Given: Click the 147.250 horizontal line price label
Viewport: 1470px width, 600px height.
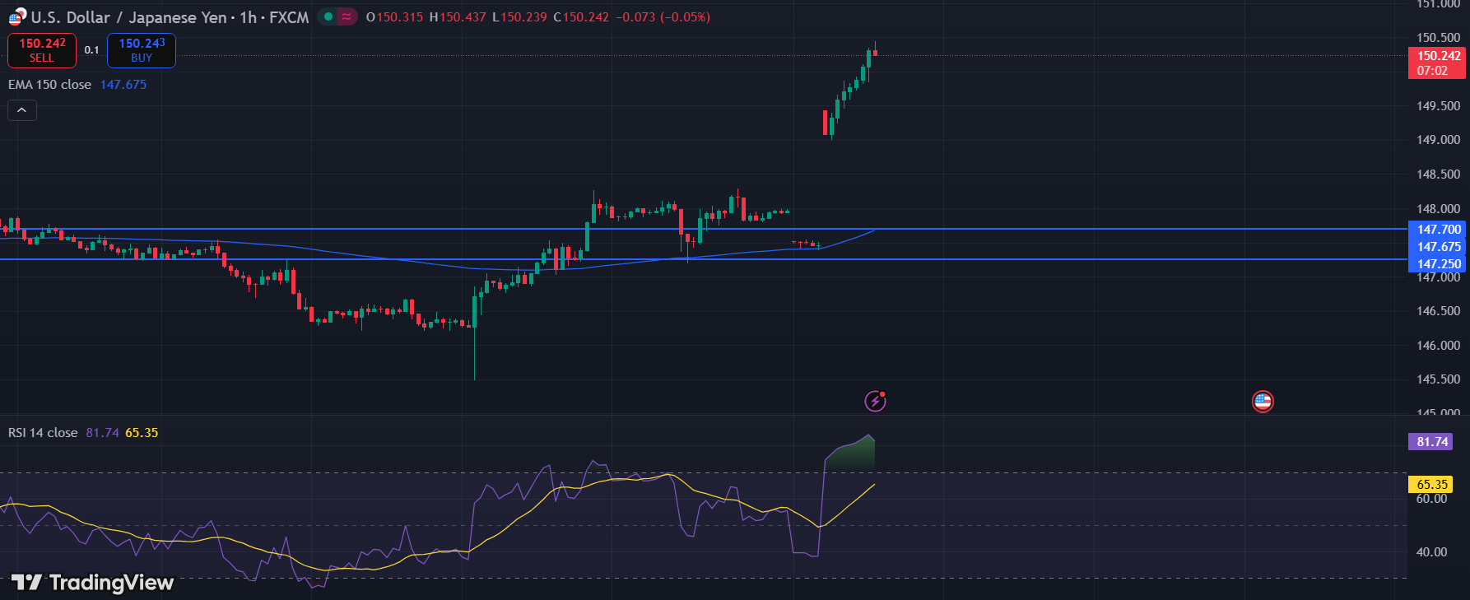Looking at the screenshot, I should [x=1438, y=264].
